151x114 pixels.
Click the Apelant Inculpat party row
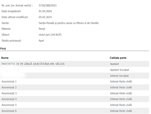point(74,70)
